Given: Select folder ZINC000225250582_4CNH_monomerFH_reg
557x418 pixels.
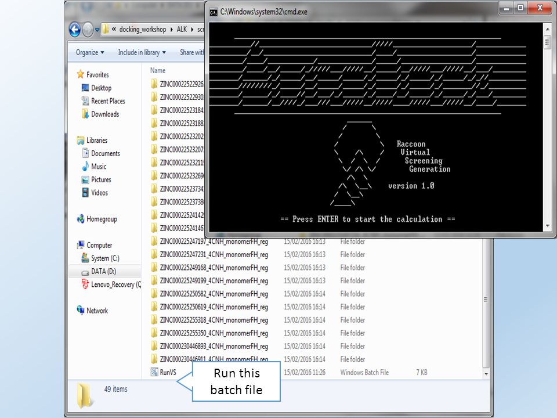Looking at the screenshot, I should [x=214, y=294].
